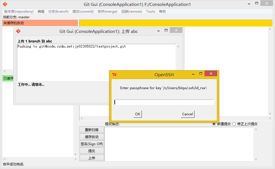
Task: Click the yellow diff header bar
Action: point(176,23)
